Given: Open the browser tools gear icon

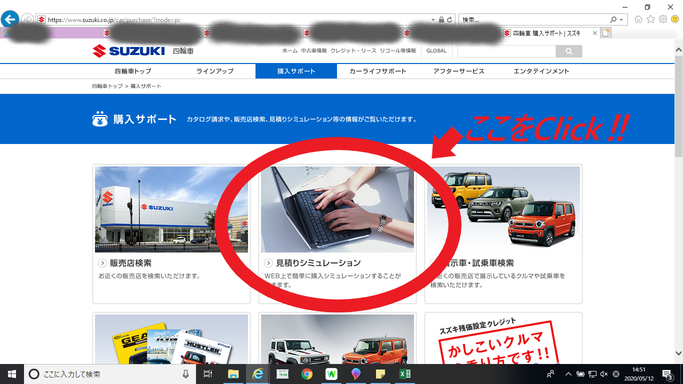Looking at the screenshot, I should (x=663, y=19).
